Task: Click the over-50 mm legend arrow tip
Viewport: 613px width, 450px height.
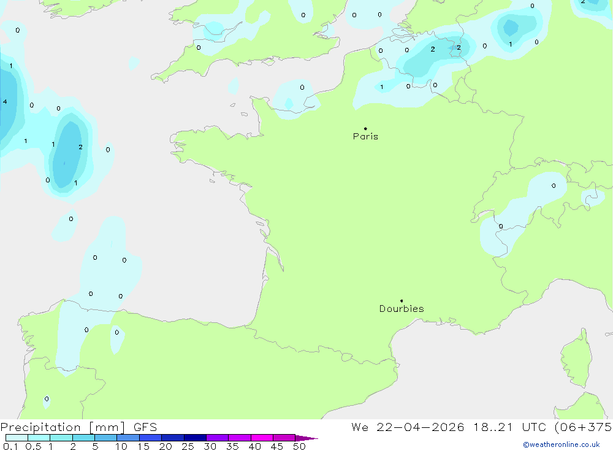Action: (x=306, y=438)
